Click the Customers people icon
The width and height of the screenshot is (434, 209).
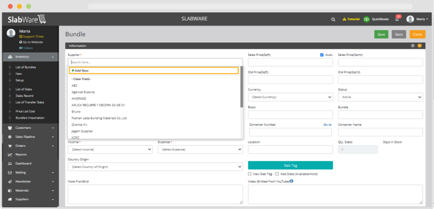point(10,128)
